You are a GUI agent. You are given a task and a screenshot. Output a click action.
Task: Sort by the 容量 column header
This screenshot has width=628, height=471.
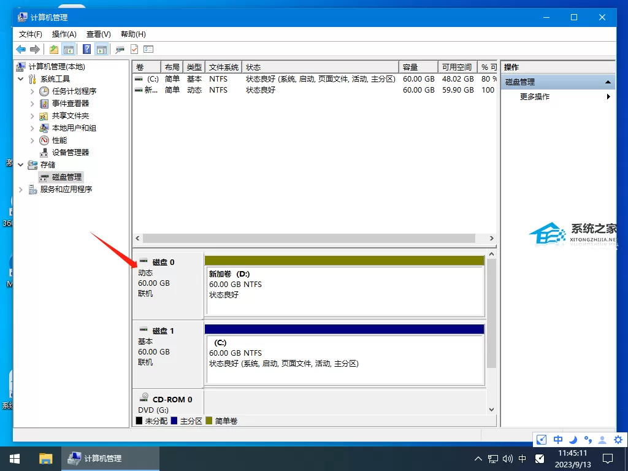coord(418,67)
